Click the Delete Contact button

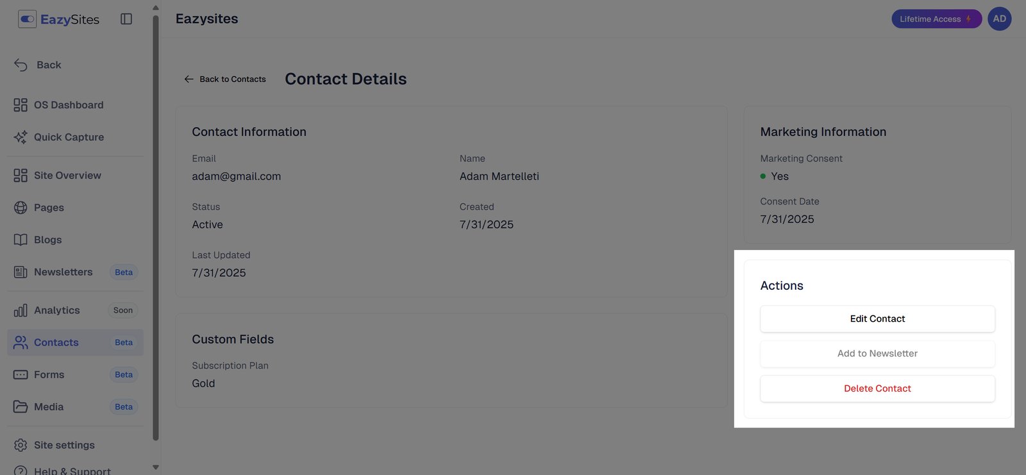pyautogui.click(x=877, y=388)
